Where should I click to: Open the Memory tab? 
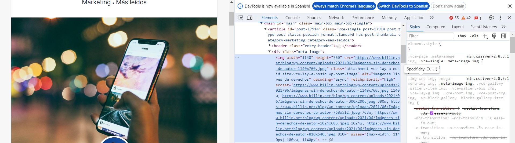click(x=389, y=18)
